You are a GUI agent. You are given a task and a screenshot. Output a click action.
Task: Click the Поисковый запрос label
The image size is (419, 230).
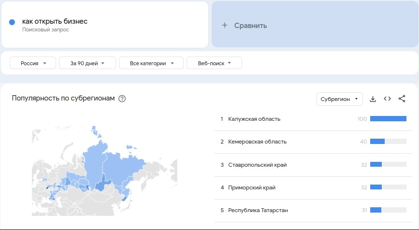tap(45, 29)
